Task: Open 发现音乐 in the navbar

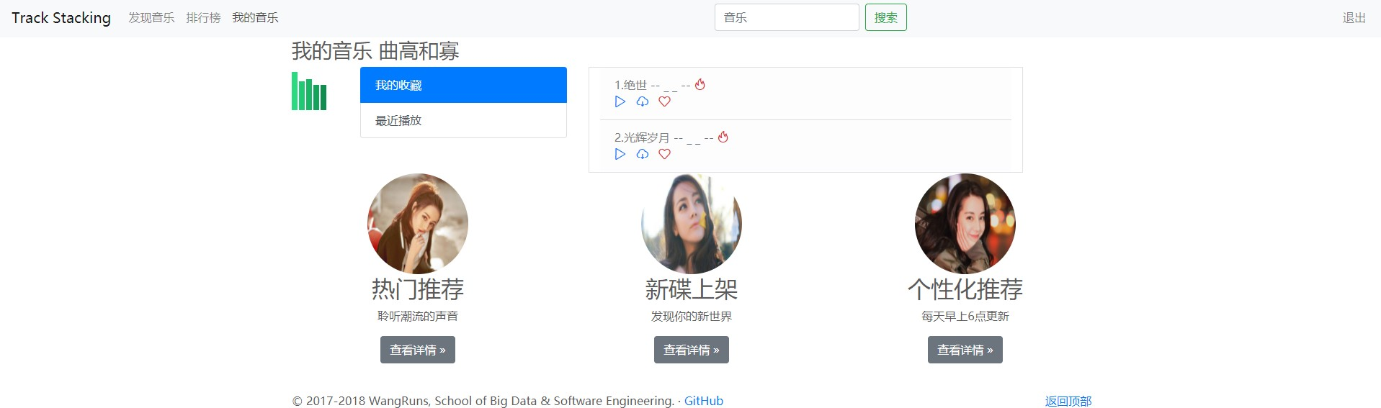Action: pos(151,17)
